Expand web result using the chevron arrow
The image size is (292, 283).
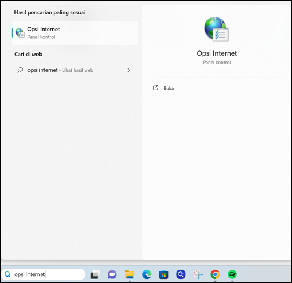point(129,70)
